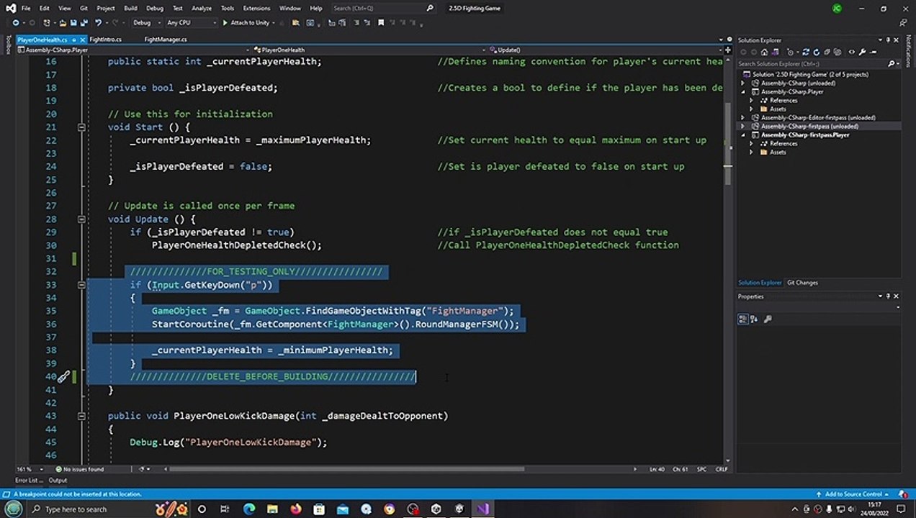
Task: Click Solution Explorer Home icon
Action: 764,52
